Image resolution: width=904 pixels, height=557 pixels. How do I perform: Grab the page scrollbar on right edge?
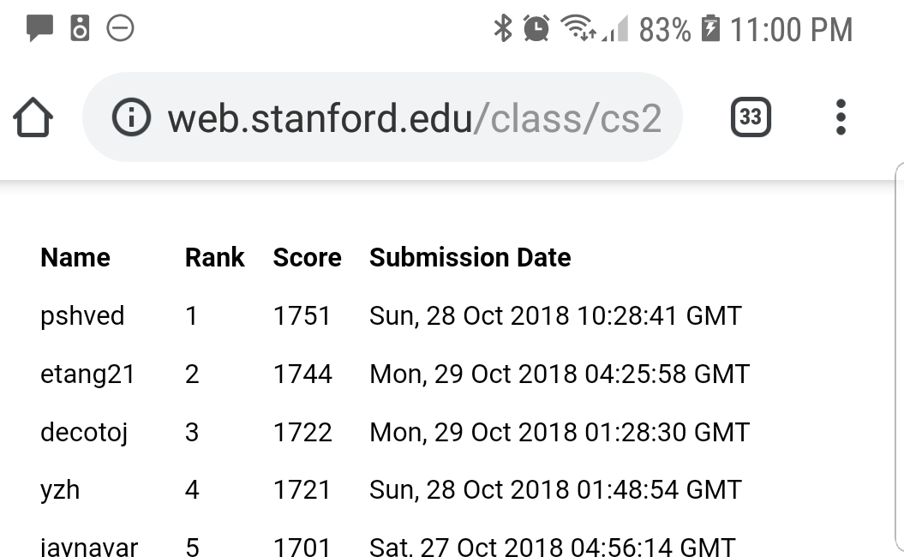[x=899, y=360]
